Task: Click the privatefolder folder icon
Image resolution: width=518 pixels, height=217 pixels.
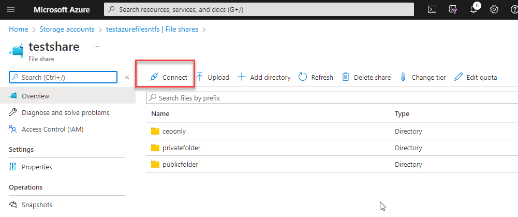Action: click(155, 148)
